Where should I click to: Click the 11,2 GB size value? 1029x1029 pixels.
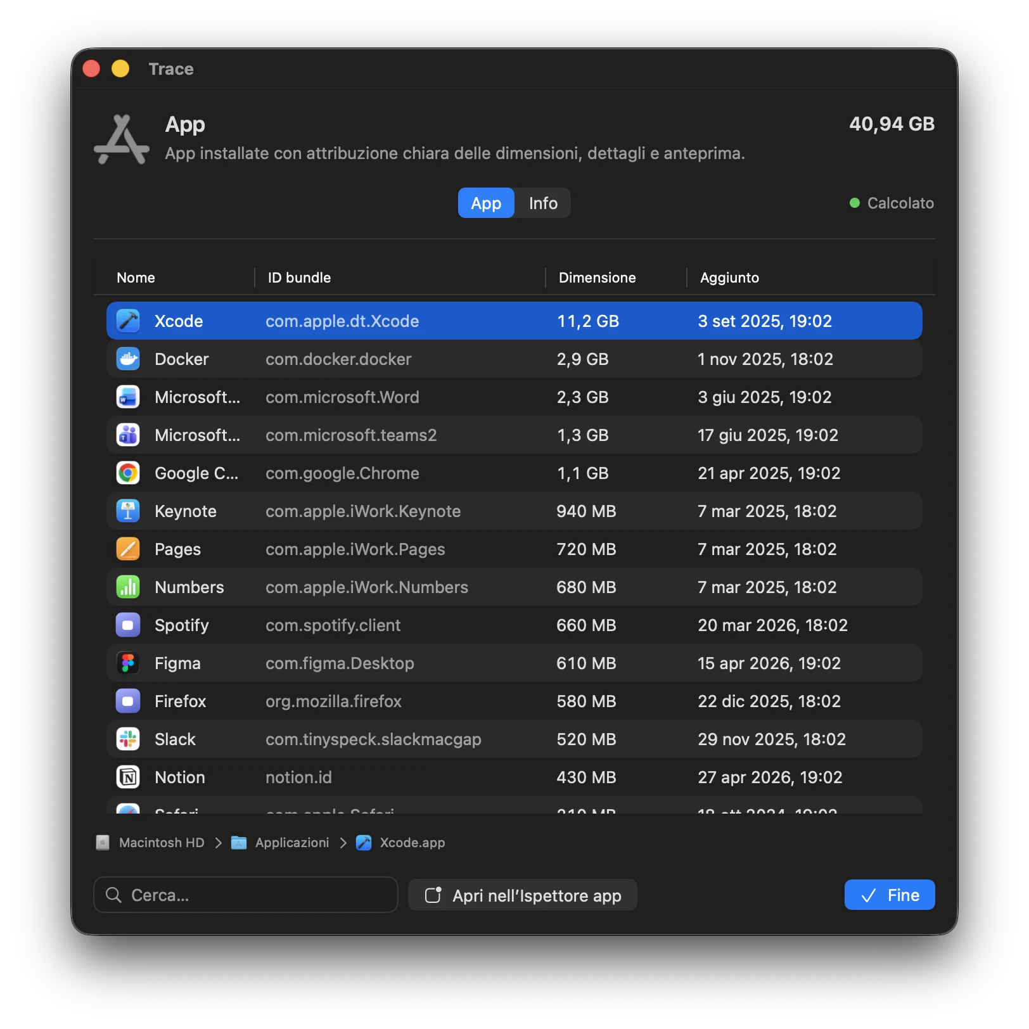coord(588,321)
